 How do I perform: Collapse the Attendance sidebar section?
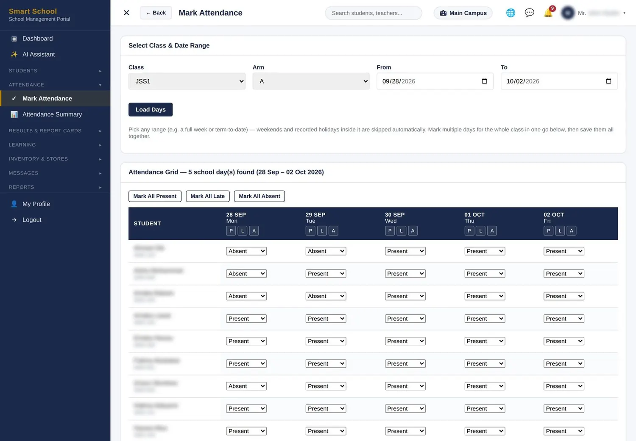point(55,85)
